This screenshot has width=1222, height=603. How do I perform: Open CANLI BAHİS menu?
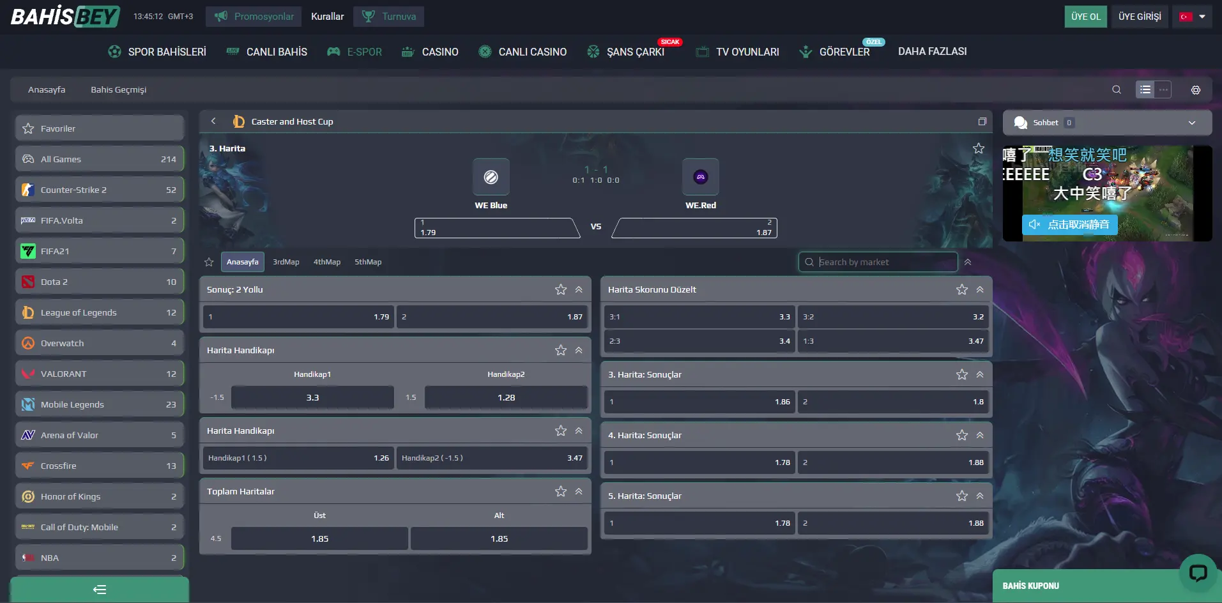click(x=267, y=52)
